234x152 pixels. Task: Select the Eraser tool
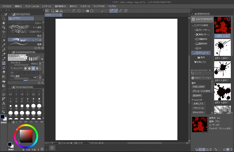coord(4,72)
